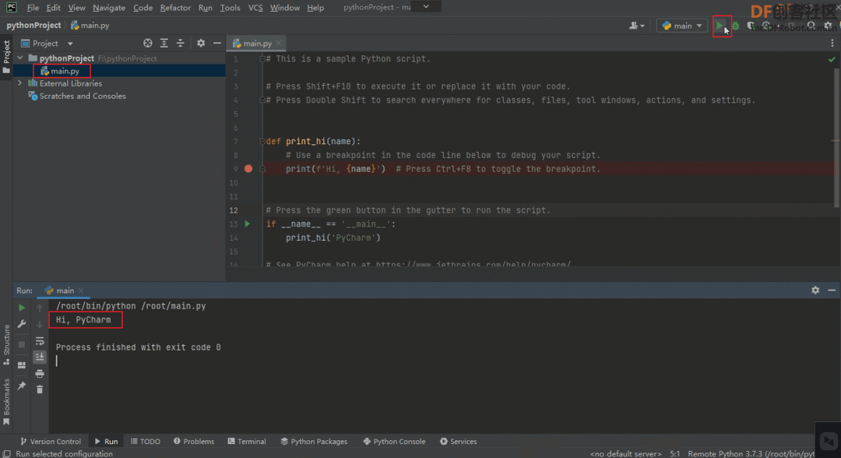The width and height of the screenshot is (841, 458).
Task: Open IDE settings gear in top toolbar
Action: [828, 25]
